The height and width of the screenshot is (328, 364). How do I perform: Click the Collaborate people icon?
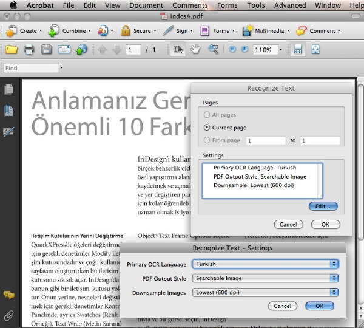coord(103,31)
